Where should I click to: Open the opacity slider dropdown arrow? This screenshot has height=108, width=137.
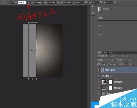click(x=131, y=60)
